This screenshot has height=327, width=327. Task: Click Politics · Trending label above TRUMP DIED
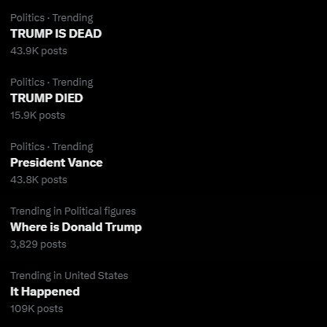point(52,83)
